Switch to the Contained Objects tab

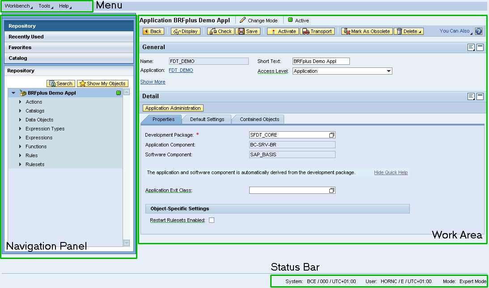click(259, 119)
